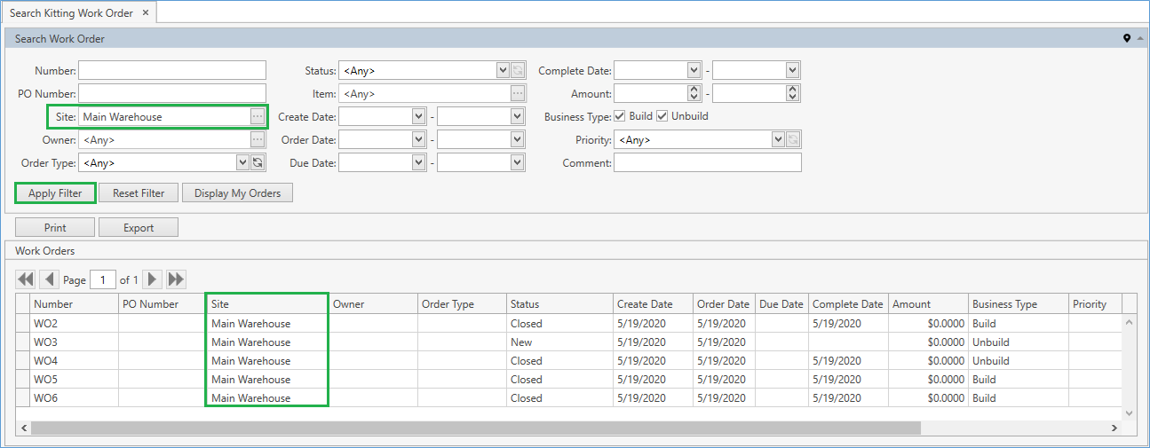This screenshot has width=1150, height=448.
Task: Click the PO Number input field
Action: pos(172,93)
